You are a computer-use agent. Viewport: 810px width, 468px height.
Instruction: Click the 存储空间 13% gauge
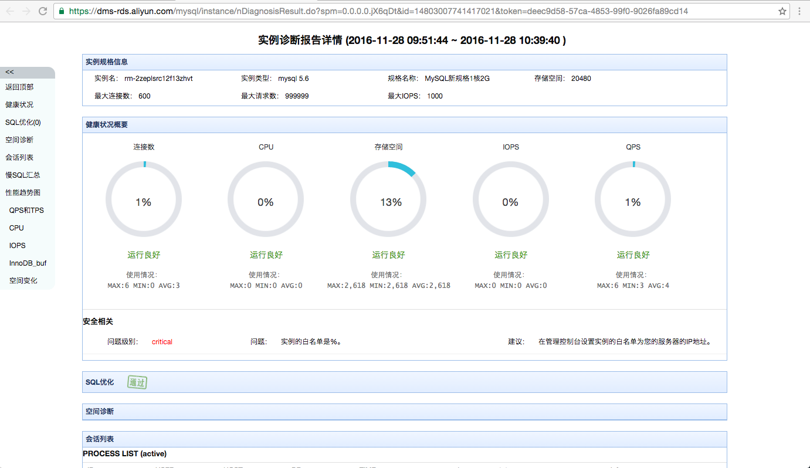point(388,200)
